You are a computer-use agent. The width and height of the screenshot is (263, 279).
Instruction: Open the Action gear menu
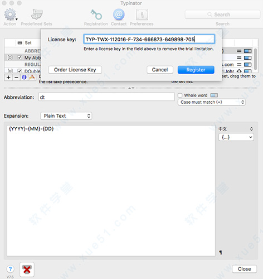click(x=11, y=15)
